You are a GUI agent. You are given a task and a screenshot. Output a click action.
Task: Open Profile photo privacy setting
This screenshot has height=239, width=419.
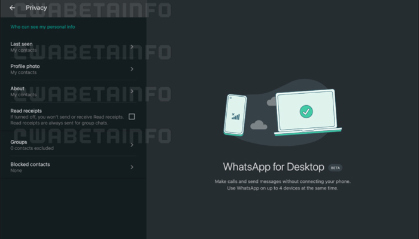pyautogui.click(x=73, y=69)
